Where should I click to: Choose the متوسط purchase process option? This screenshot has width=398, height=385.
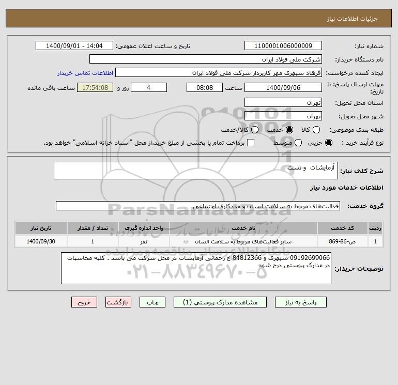pyautogui.click(x=298, y=143)
